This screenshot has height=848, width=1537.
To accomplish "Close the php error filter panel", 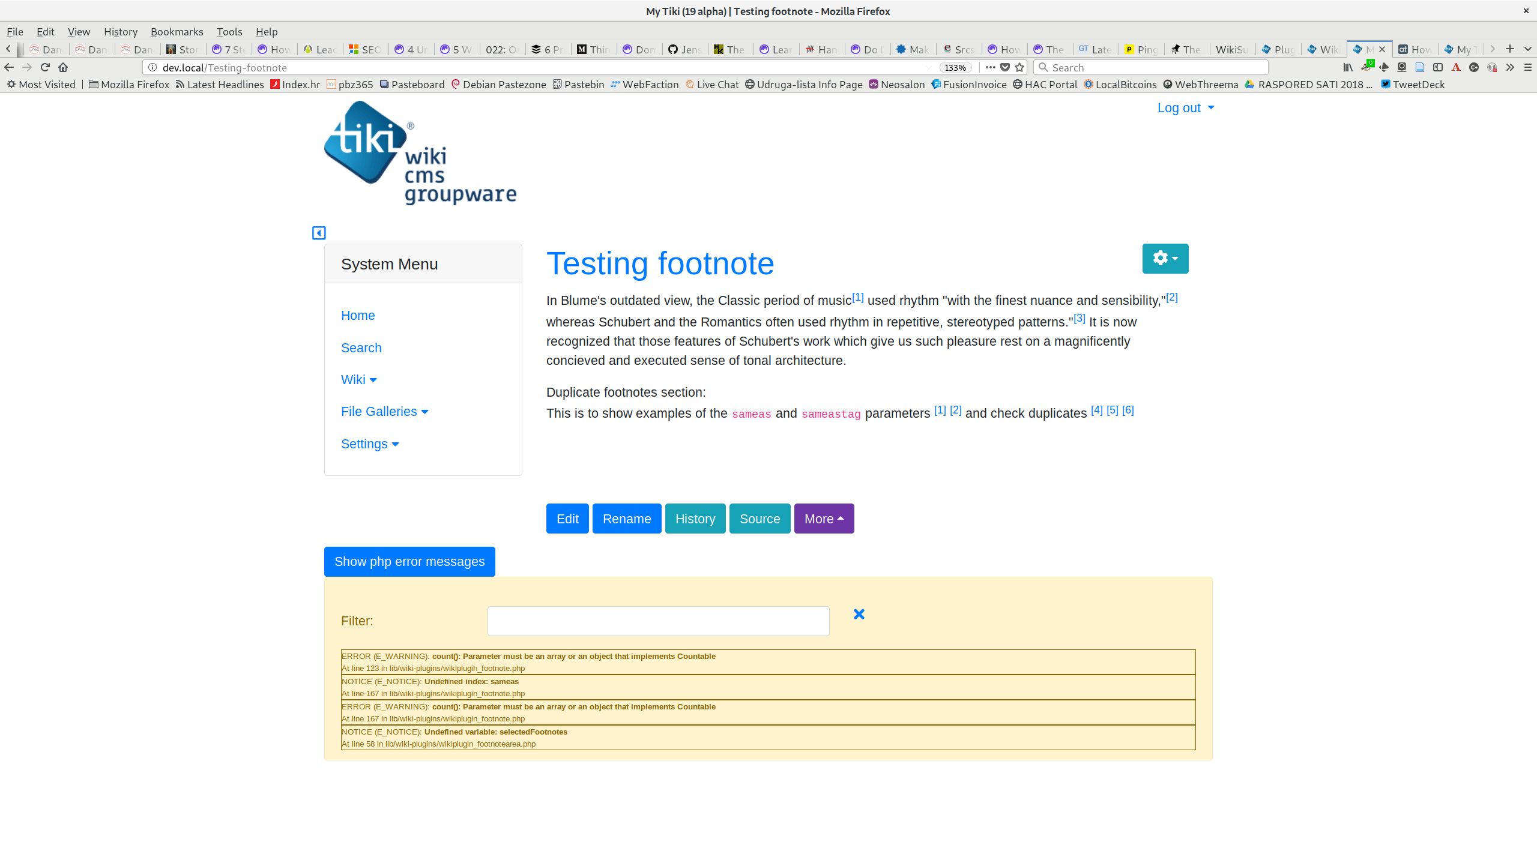I will pyautogui.click(x=859, y=614).
